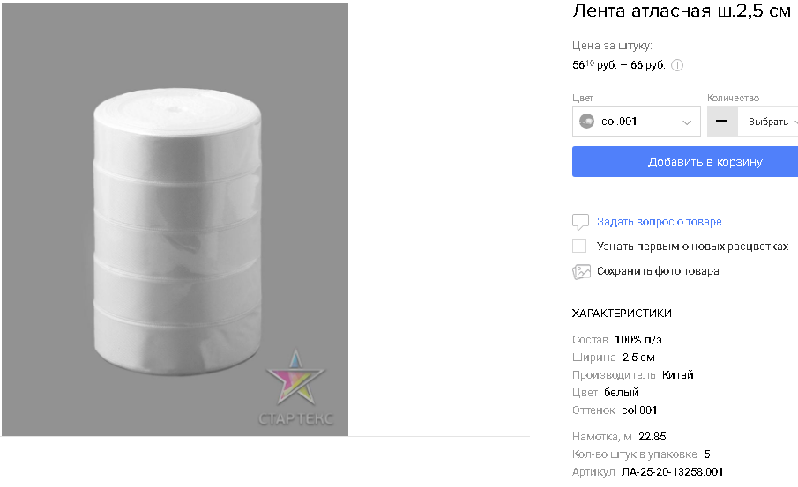798x487 pixels.
Task: Click the Оттенок col.001 characteristic value
Action: (x=639, y=410)
